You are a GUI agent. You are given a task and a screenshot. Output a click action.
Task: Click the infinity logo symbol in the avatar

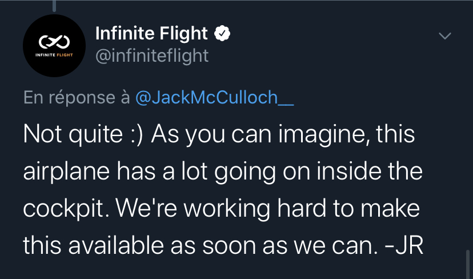click(x=54, y=41)
